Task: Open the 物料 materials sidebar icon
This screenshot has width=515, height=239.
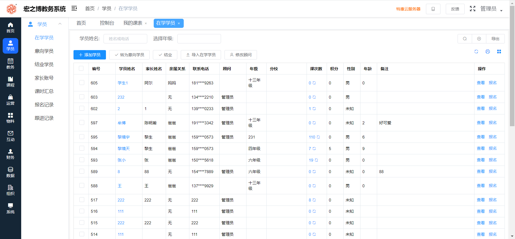Action: tap(10, 118)
